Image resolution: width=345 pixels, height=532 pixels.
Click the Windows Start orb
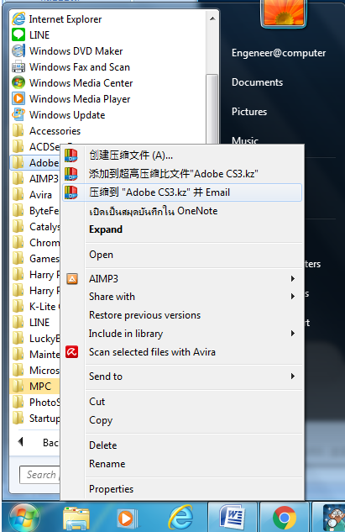24,518
